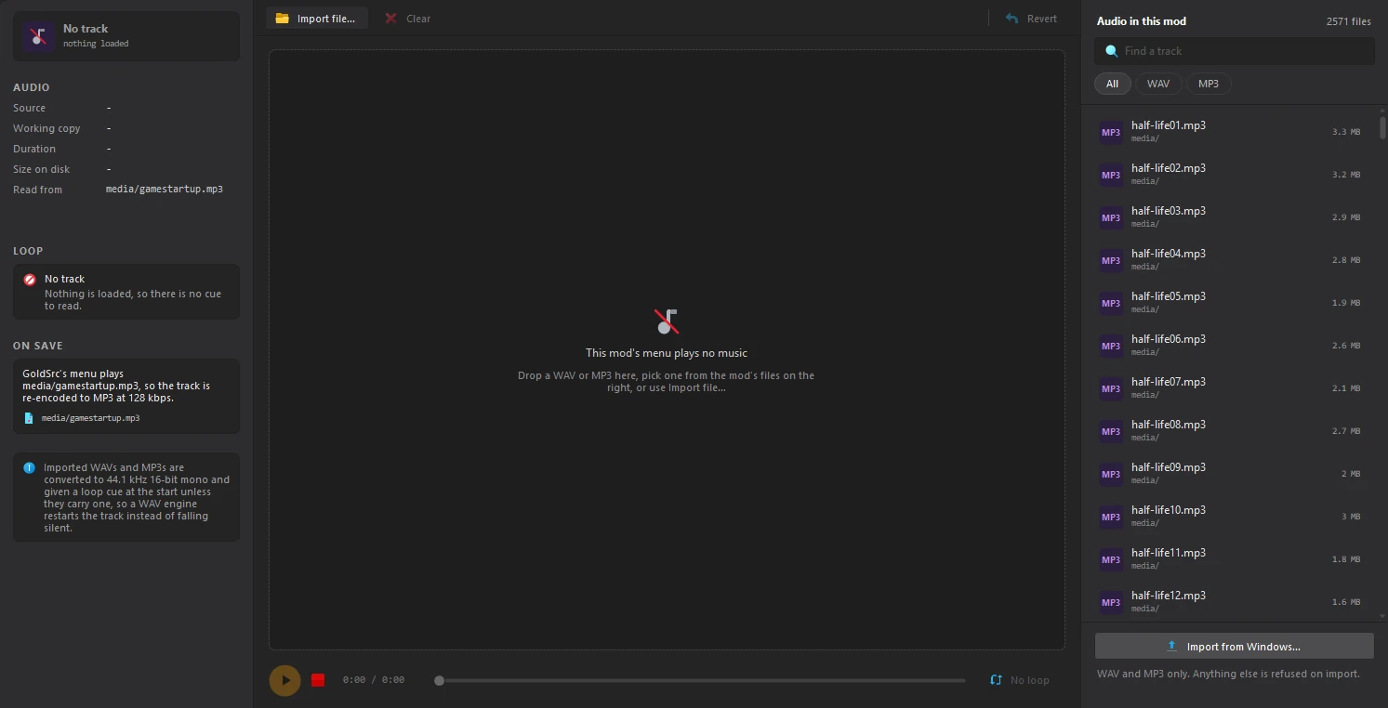Image resolution: width=1388 pixels, height=708 pixels.
Task: Click in the Find a track field
Action: pyautogui.click(x=1234, y=51)
